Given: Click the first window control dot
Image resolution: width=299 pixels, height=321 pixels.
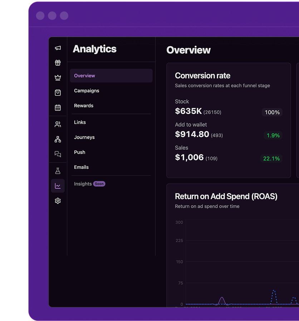Looking at the screenshot, I should point(40,16).
